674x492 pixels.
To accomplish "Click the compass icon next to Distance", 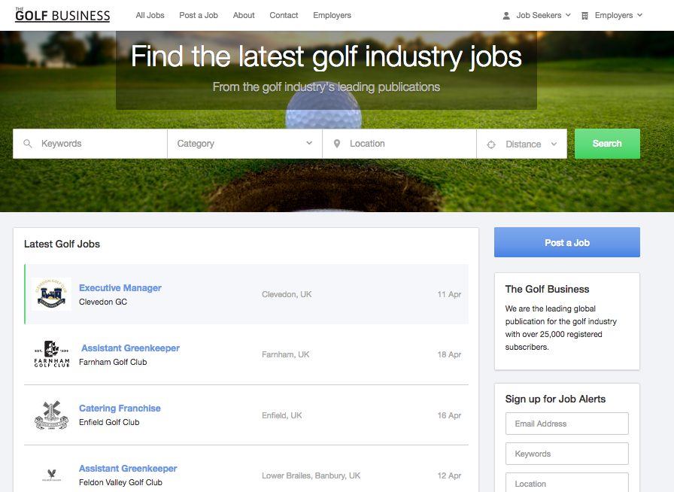I will click(x=492, y=143).
